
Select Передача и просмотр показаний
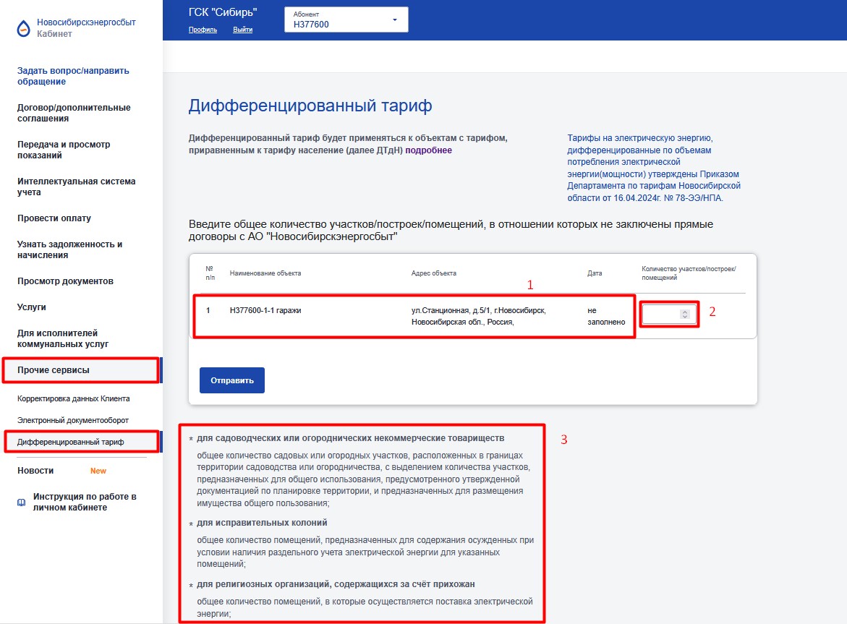click(x=64, y=150)
